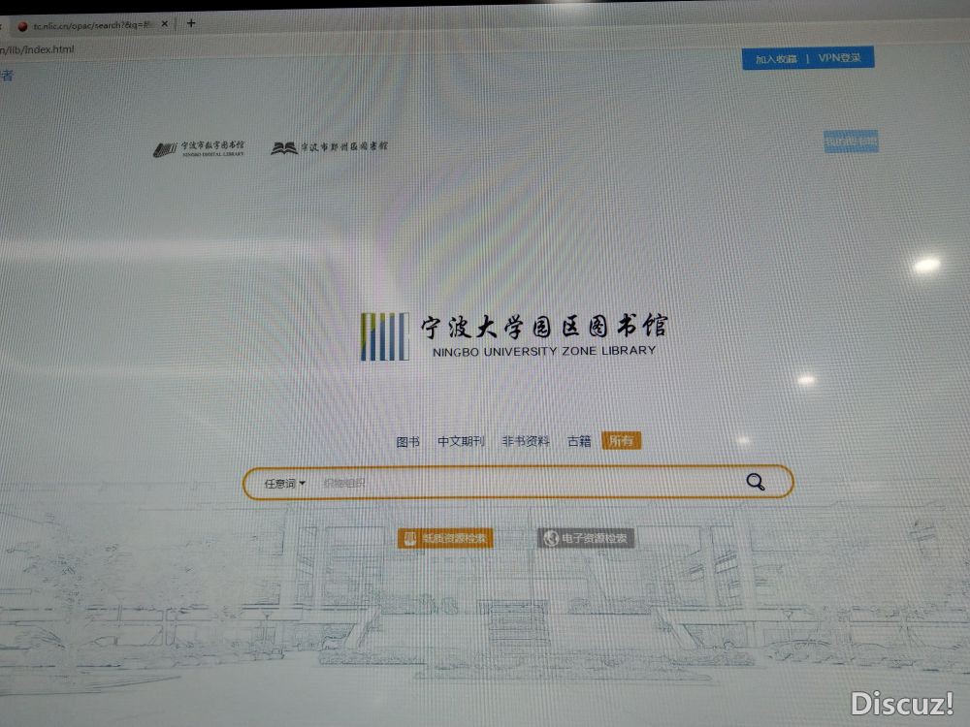
Task: Switch to the 古籍 search tab
Action: click(580, 441)
